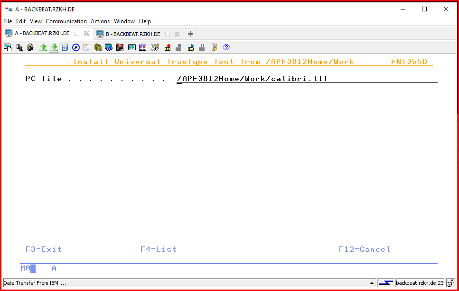459x291 pixels.
Task: Click the Paste clipboard toolbar icon
Action: pyautogui.click(x=31, y=47)
